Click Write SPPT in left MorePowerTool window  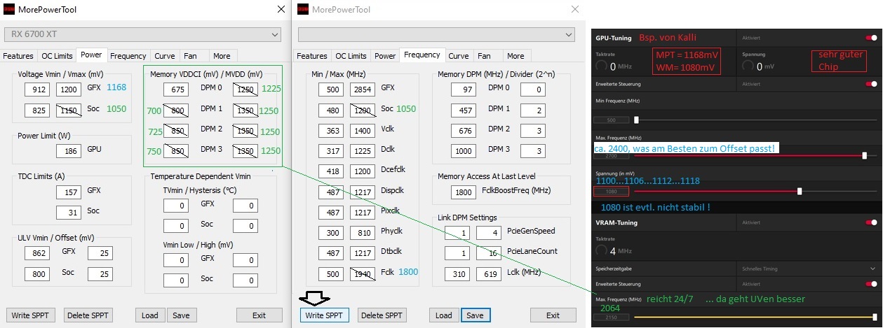30,315
